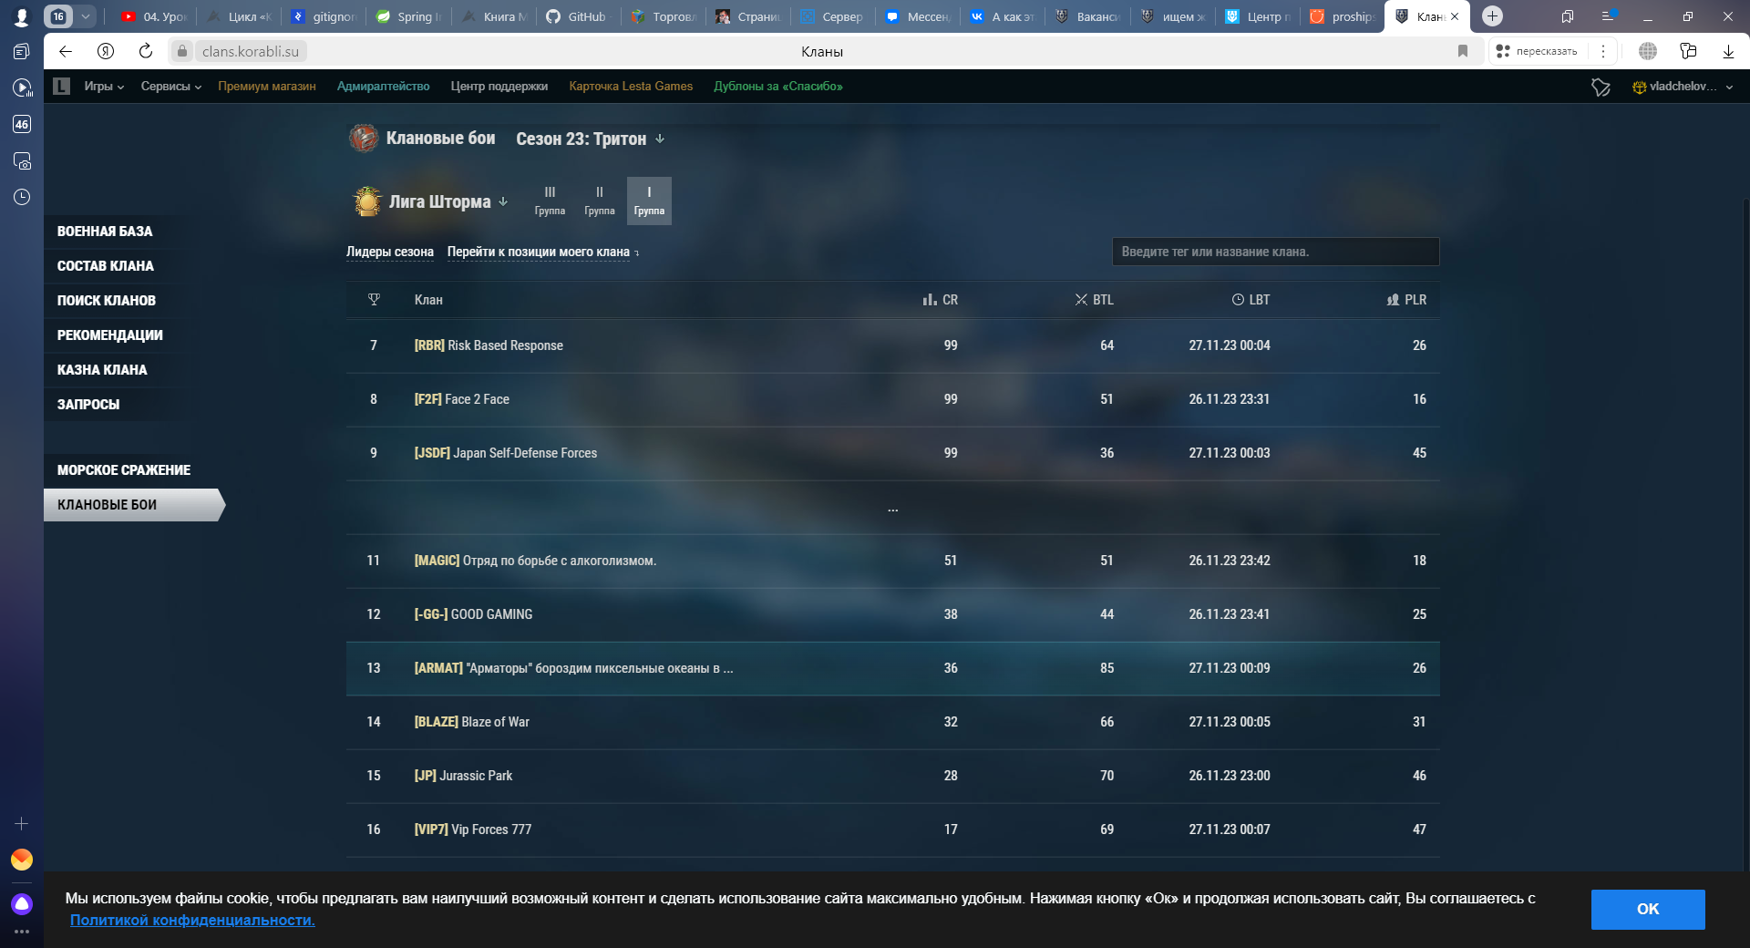Switch to Group II tab

click(600, 201)
